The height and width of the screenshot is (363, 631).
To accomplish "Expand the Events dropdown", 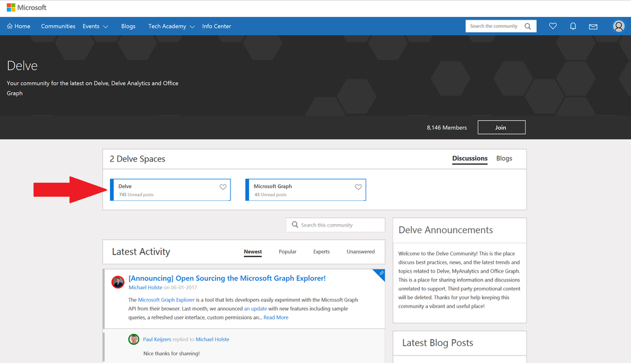I will click(x=95, y=26).
